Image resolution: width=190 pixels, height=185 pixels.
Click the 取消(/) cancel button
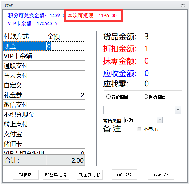coord(161,175)
